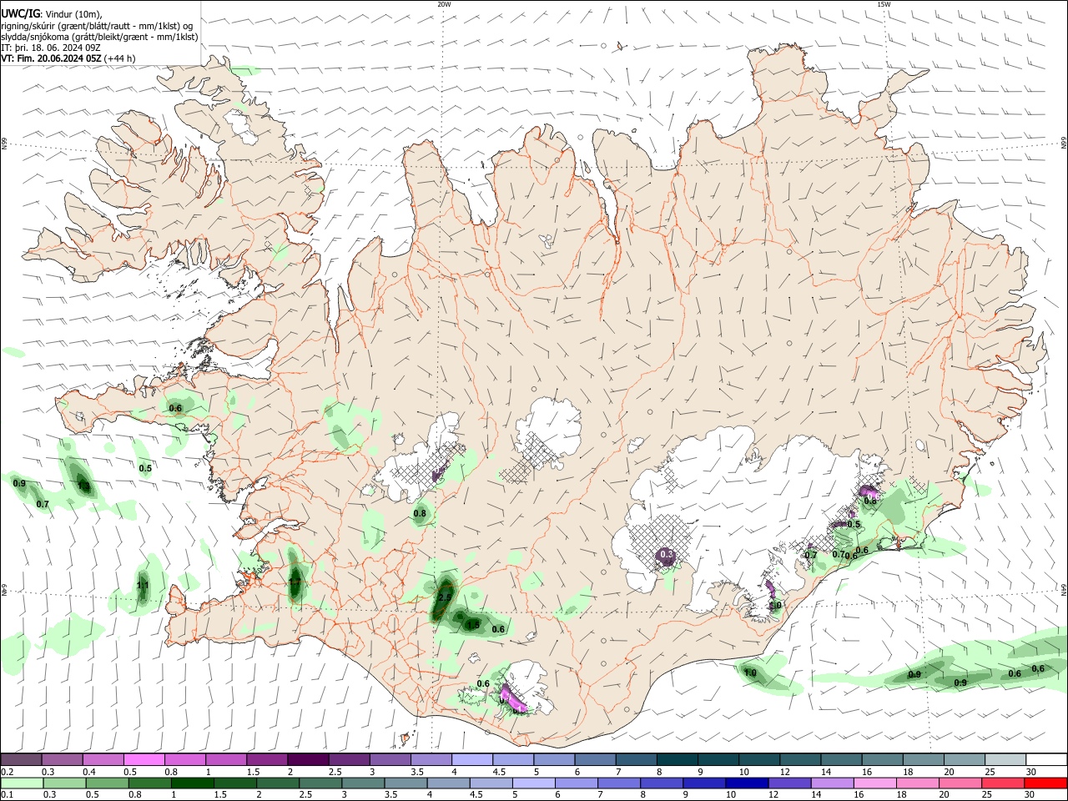The width and height of the screenshot is (1068, 801).
Task: Click the pink lower legend swatch between 18 and 20
Action: (x=918, y=783)
